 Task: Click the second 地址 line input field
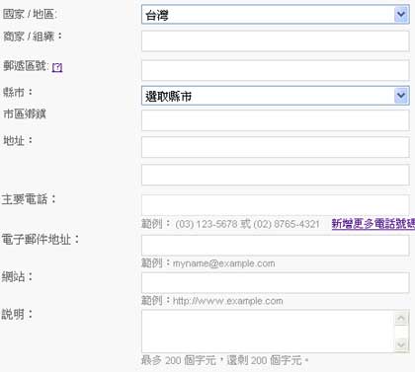[276, 175]
